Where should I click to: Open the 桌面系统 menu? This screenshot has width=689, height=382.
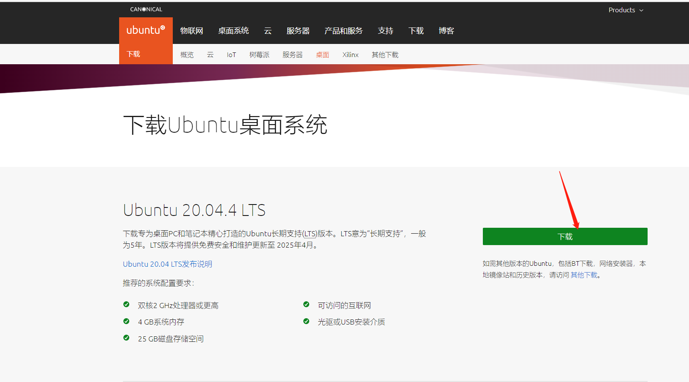[234, 31]
